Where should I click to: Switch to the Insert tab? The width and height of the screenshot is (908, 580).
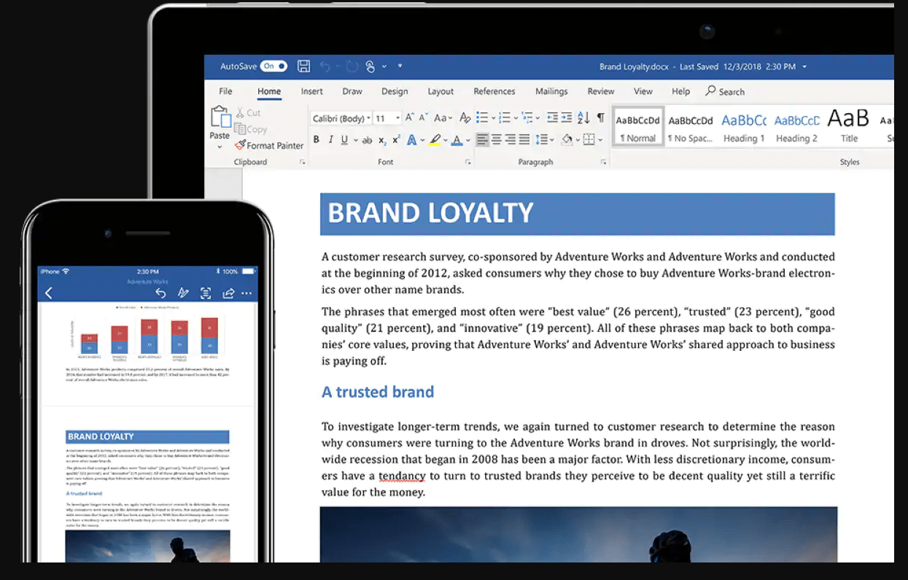[x=311, y=91]
